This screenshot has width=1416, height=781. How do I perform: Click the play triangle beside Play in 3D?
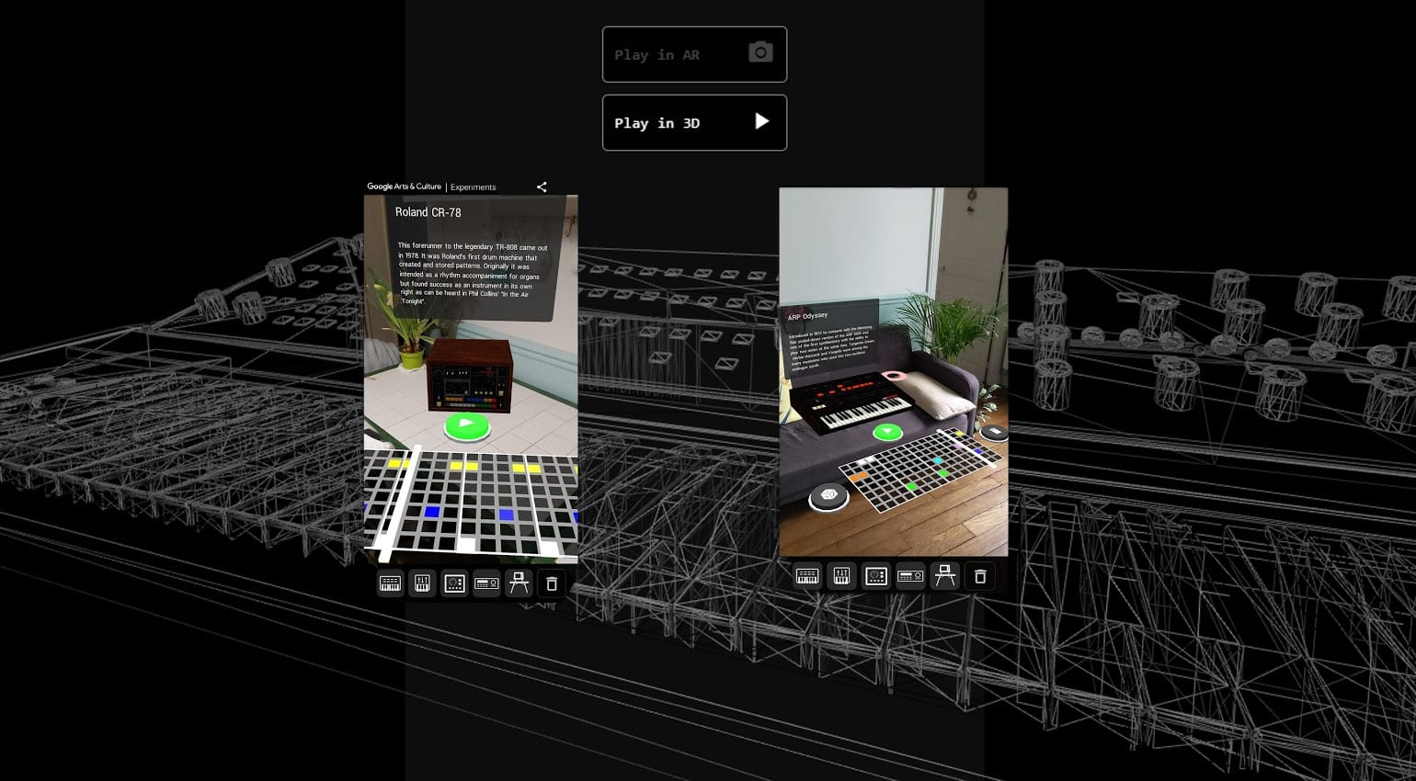click(761, 121)
